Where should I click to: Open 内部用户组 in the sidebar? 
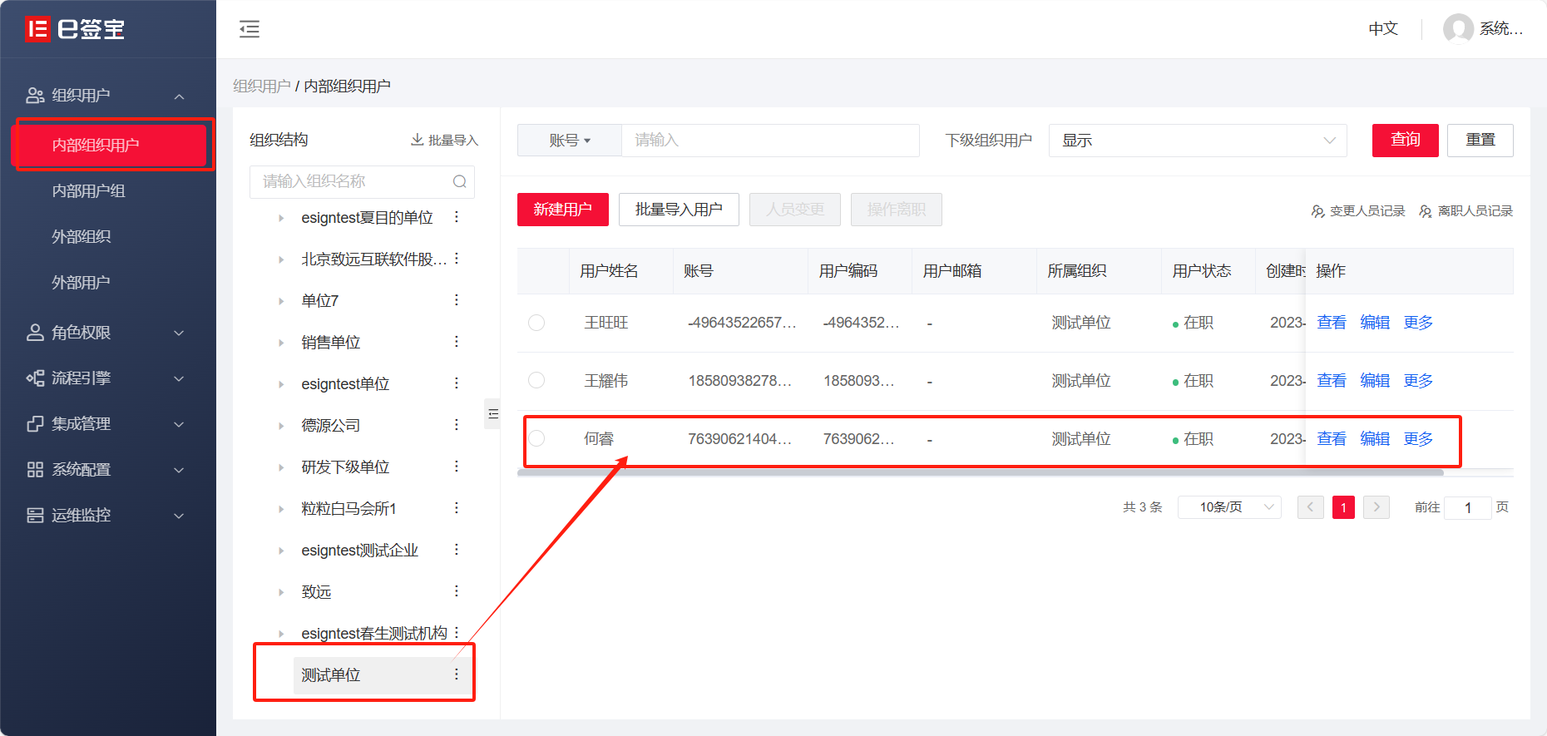point(89,191)
